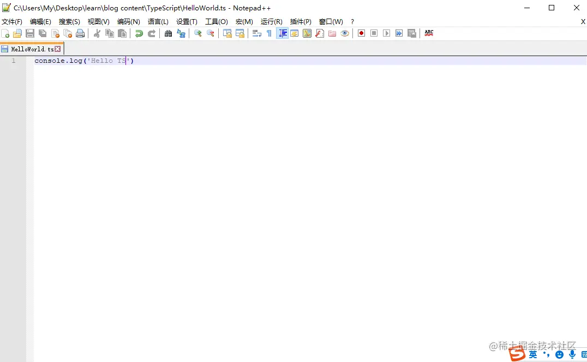Toggle the indent guide toolbar button

(282, 33)
